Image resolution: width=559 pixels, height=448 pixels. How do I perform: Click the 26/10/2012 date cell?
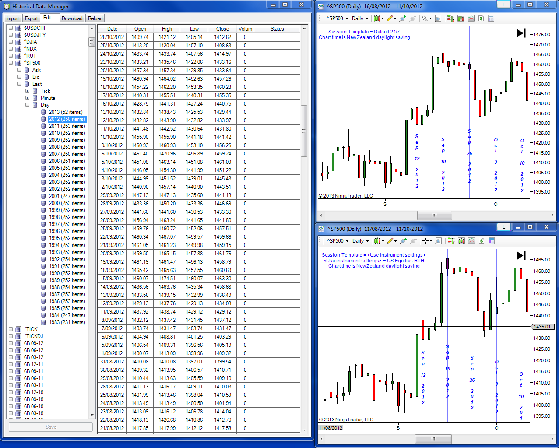112,37
